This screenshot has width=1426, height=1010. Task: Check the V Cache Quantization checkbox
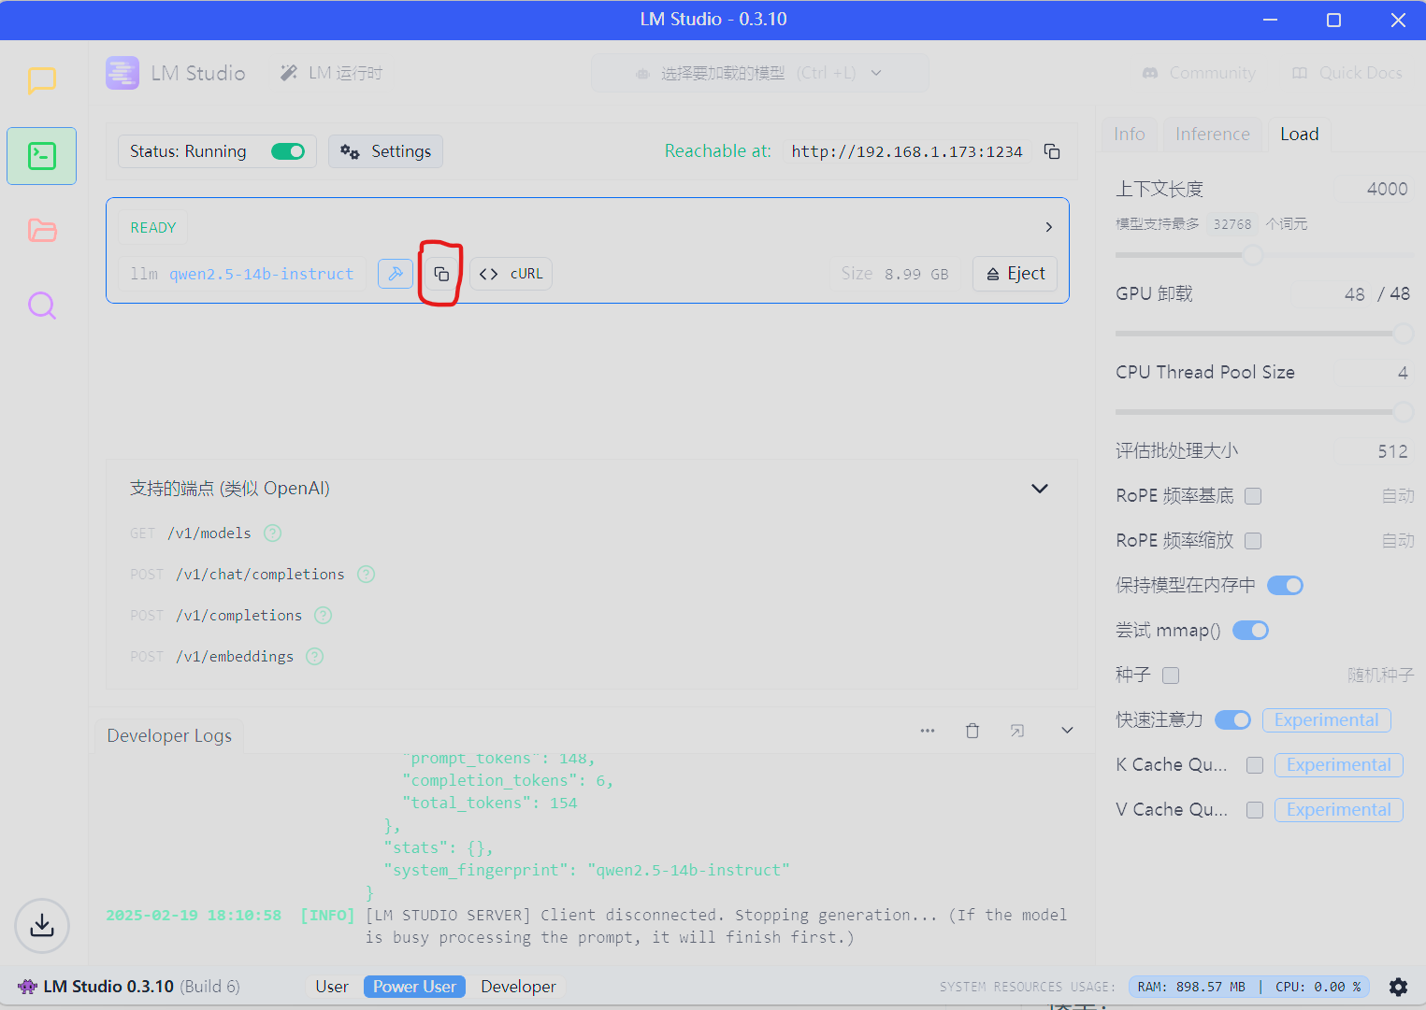[1255, 810]
